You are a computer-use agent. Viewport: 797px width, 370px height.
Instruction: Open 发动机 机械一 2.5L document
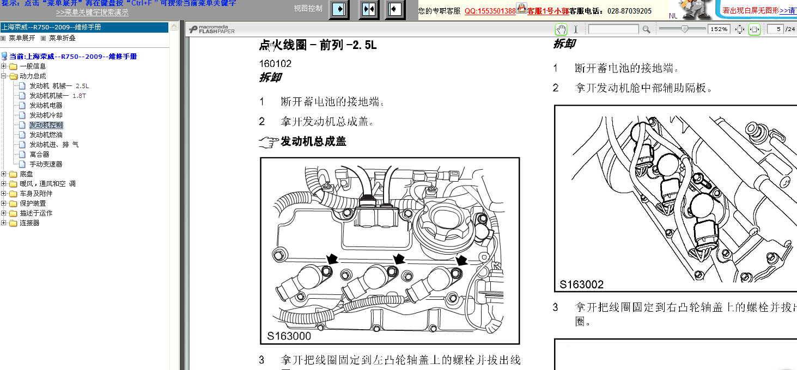(59, 86)
